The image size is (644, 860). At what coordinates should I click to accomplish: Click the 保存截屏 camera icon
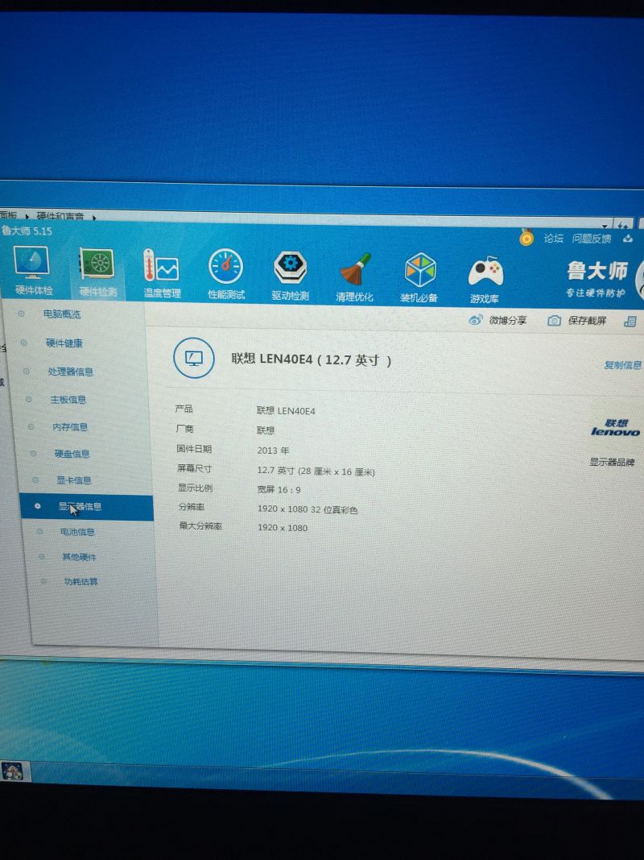pos(554,320)
